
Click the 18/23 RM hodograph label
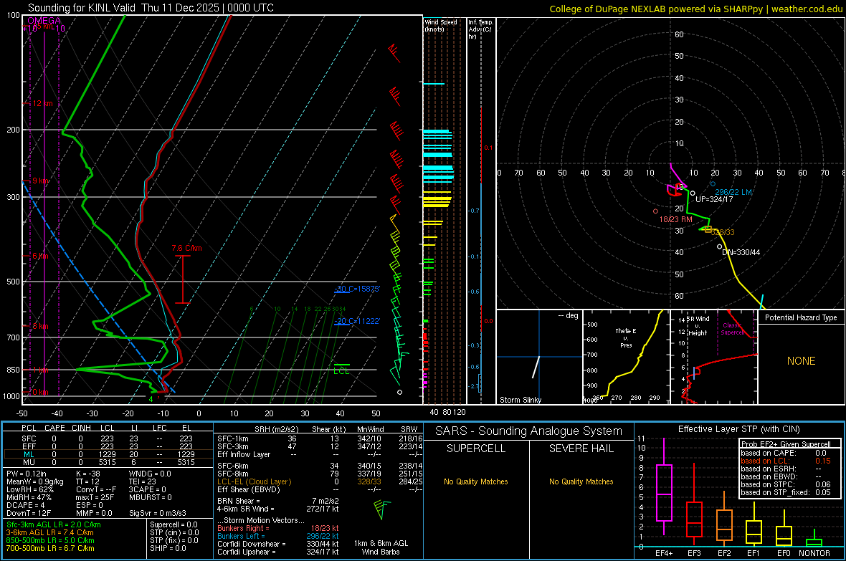click(675, 219)
